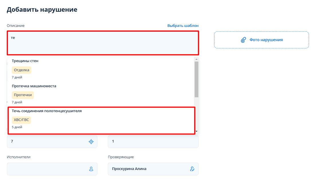Click the ХВС/ГВС category tag

21,120
